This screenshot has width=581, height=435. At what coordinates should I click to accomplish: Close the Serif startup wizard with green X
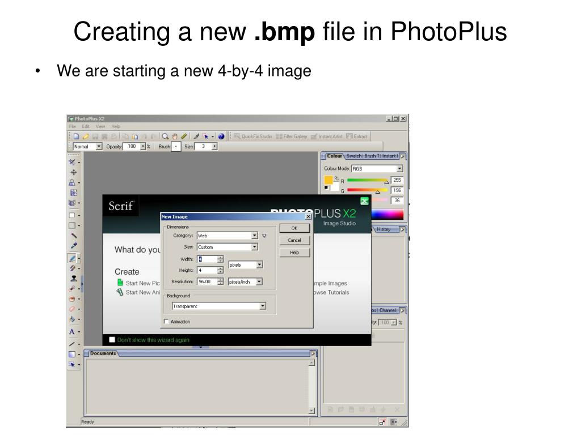pyautogui.click(x=364, y=201)
